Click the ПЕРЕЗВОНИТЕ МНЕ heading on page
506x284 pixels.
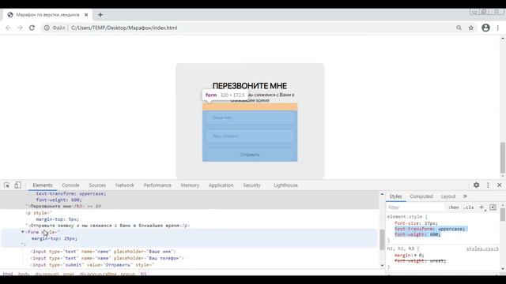click(x=250, y=86)
